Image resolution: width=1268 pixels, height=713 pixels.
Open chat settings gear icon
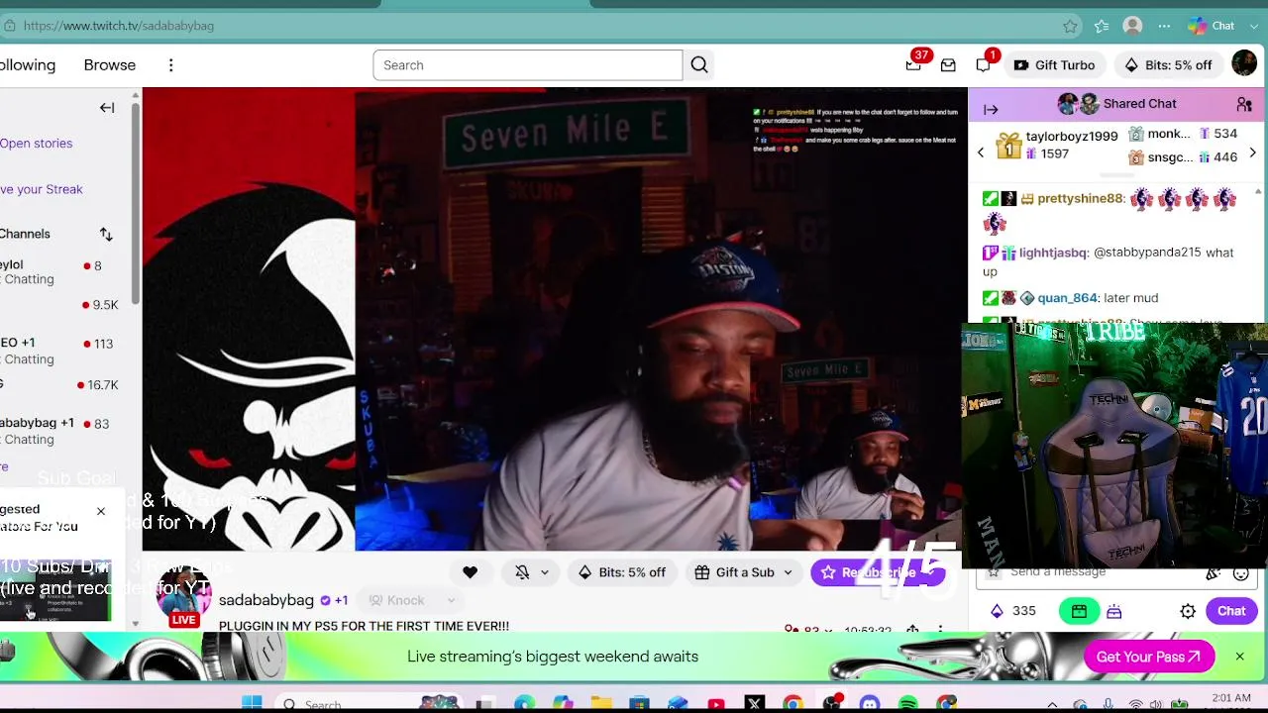tap(1188, 612)
